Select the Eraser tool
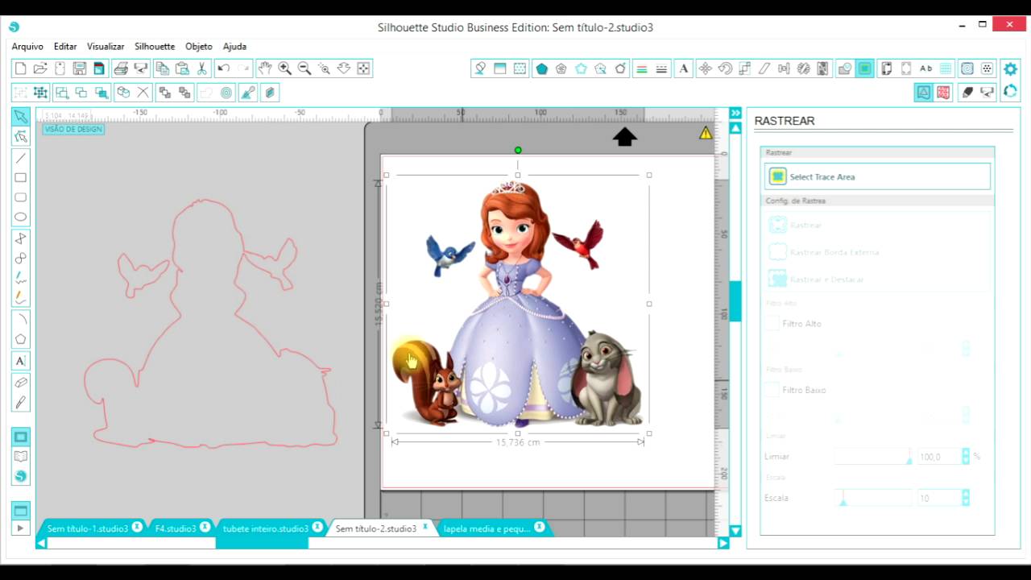This screenshot has width=1031, height=580. (x=21, y=383)
